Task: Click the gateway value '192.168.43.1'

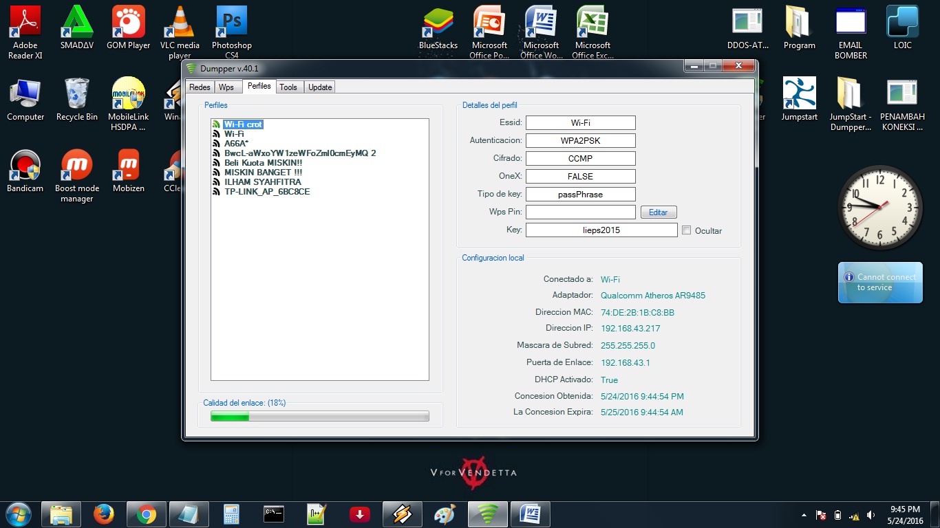Action: click(x=626, y=363)
